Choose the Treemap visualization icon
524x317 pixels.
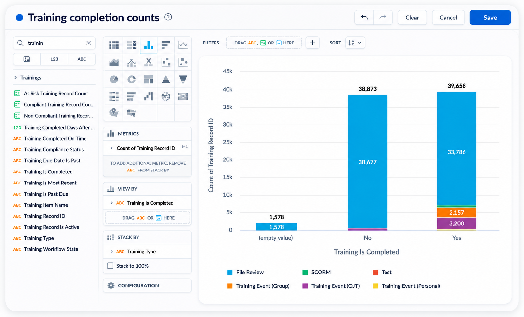149,79
